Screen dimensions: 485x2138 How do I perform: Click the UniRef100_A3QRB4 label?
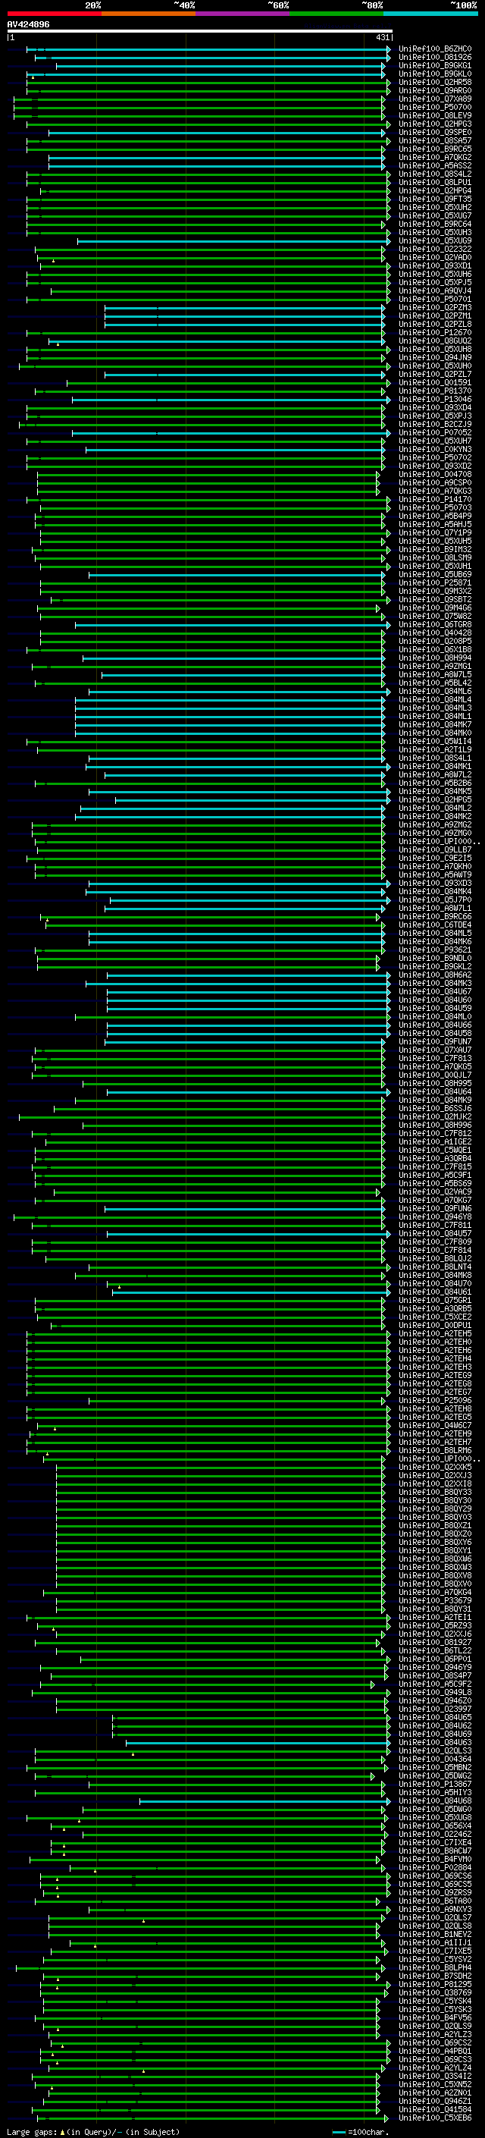pyautogui.click(x=435, y=1158)
